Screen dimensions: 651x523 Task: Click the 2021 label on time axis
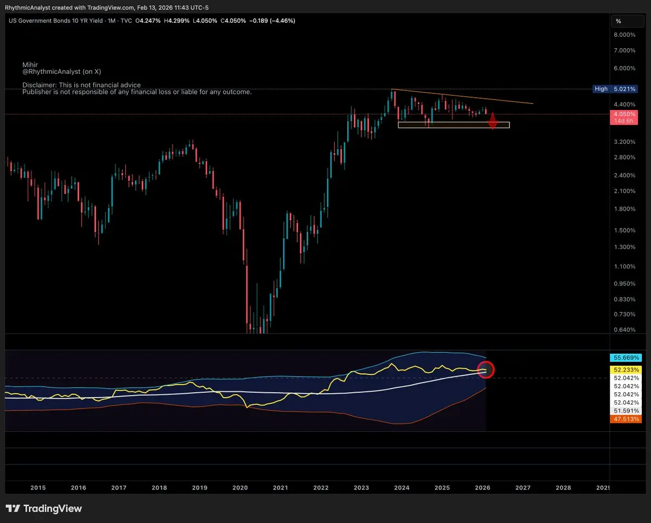coord(280,488)
